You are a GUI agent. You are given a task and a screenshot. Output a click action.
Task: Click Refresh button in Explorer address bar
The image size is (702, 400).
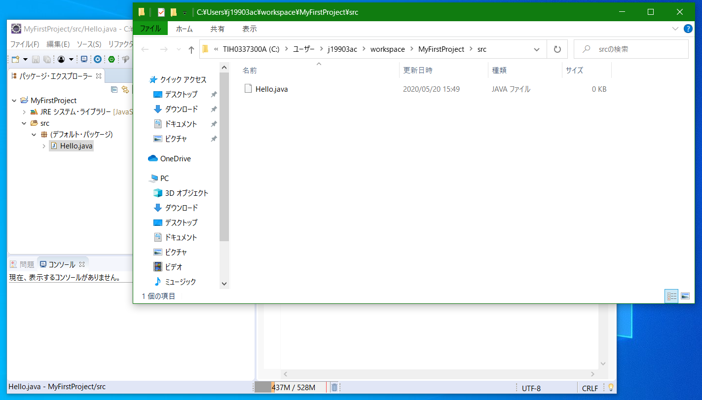coord(557,49)
